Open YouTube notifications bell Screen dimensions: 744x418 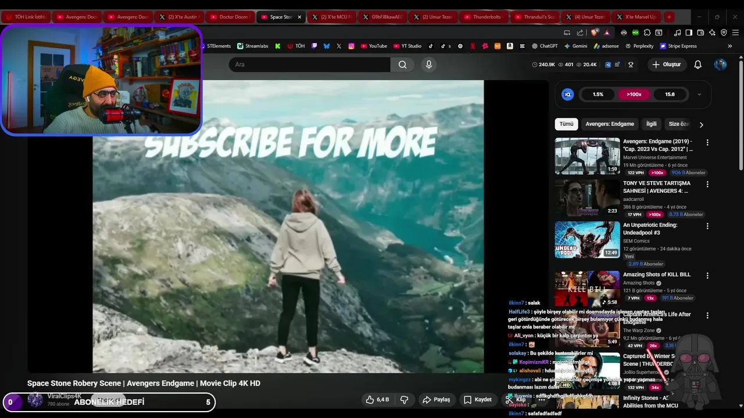698,64
